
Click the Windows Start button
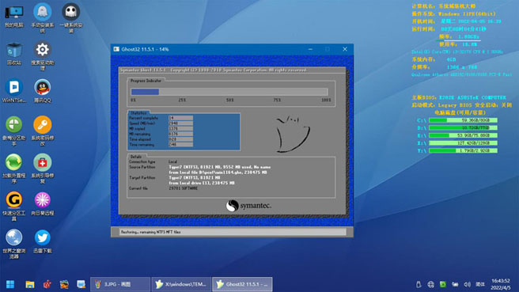10,284
